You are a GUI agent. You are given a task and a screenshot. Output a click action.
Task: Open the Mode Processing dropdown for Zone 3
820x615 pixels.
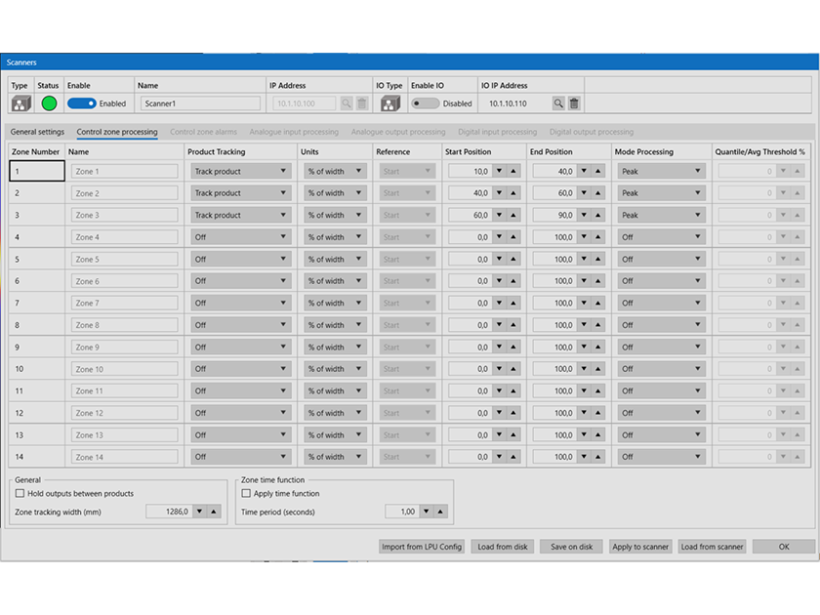[x=662, y=215]
